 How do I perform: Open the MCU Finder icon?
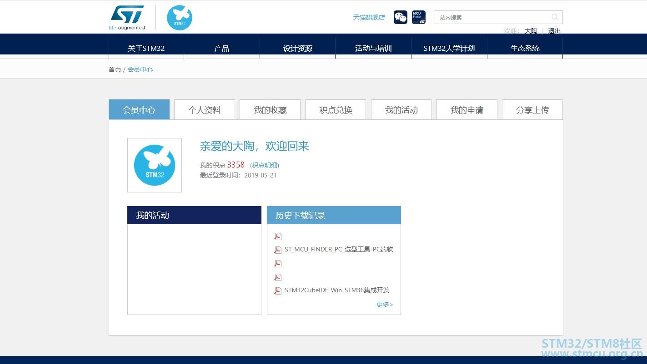pos(419,17)
